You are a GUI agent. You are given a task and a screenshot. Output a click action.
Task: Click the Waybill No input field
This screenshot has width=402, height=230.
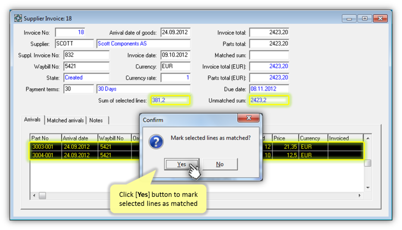tap(86, 66)
